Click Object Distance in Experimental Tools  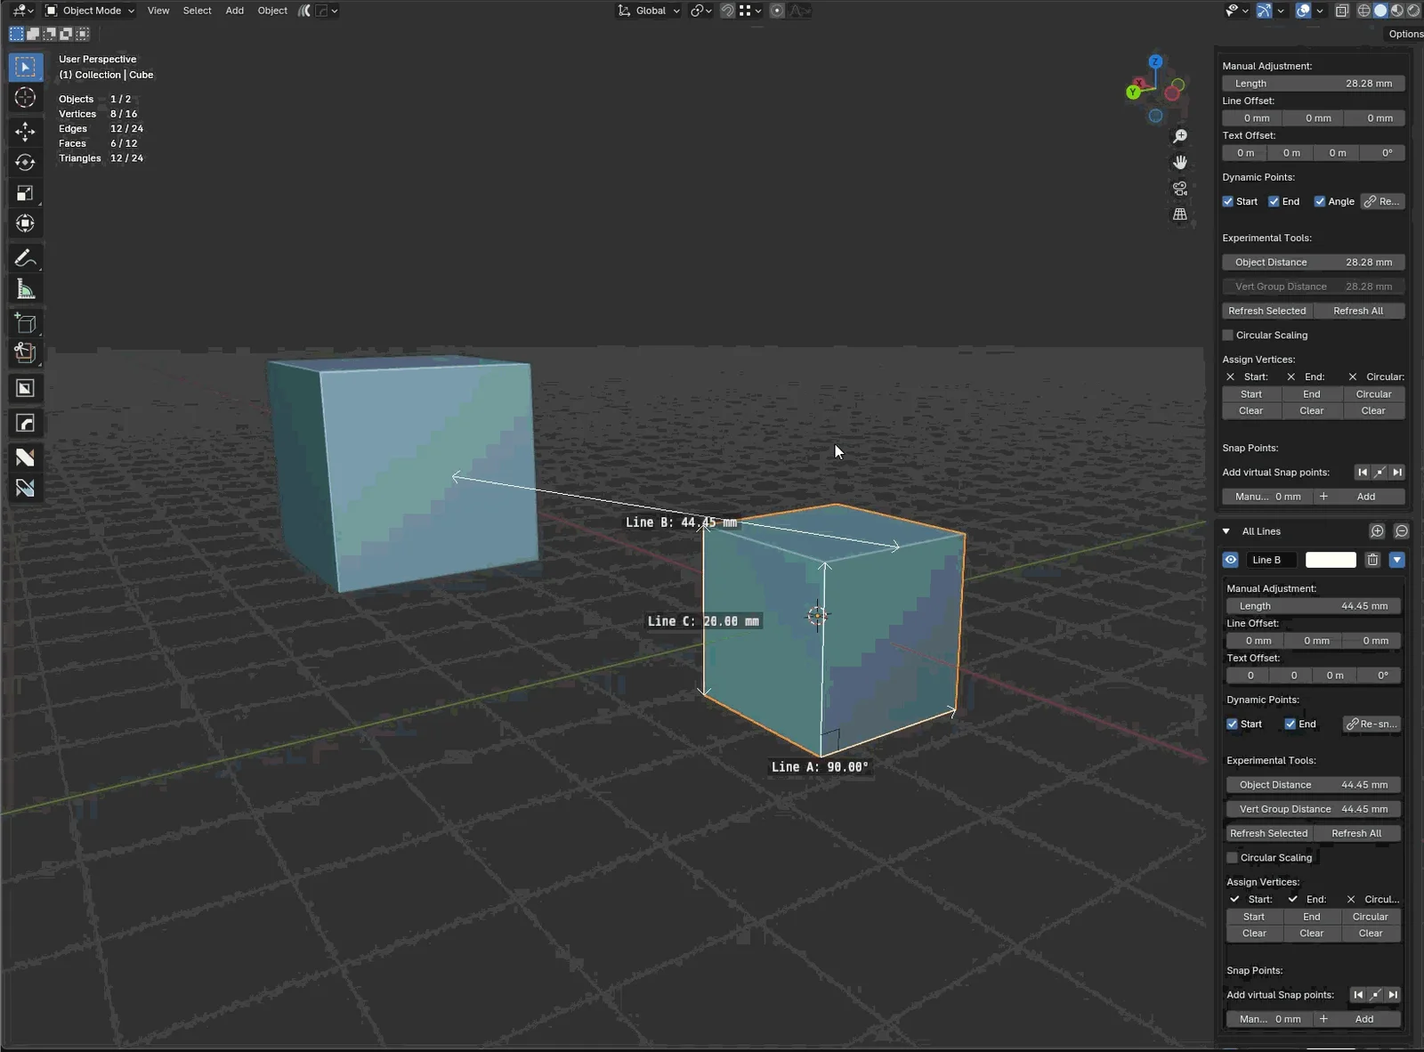1314,262
